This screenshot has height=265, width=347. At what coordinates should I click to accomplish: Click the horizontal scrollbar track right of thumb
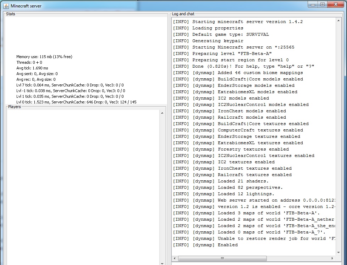302,258
